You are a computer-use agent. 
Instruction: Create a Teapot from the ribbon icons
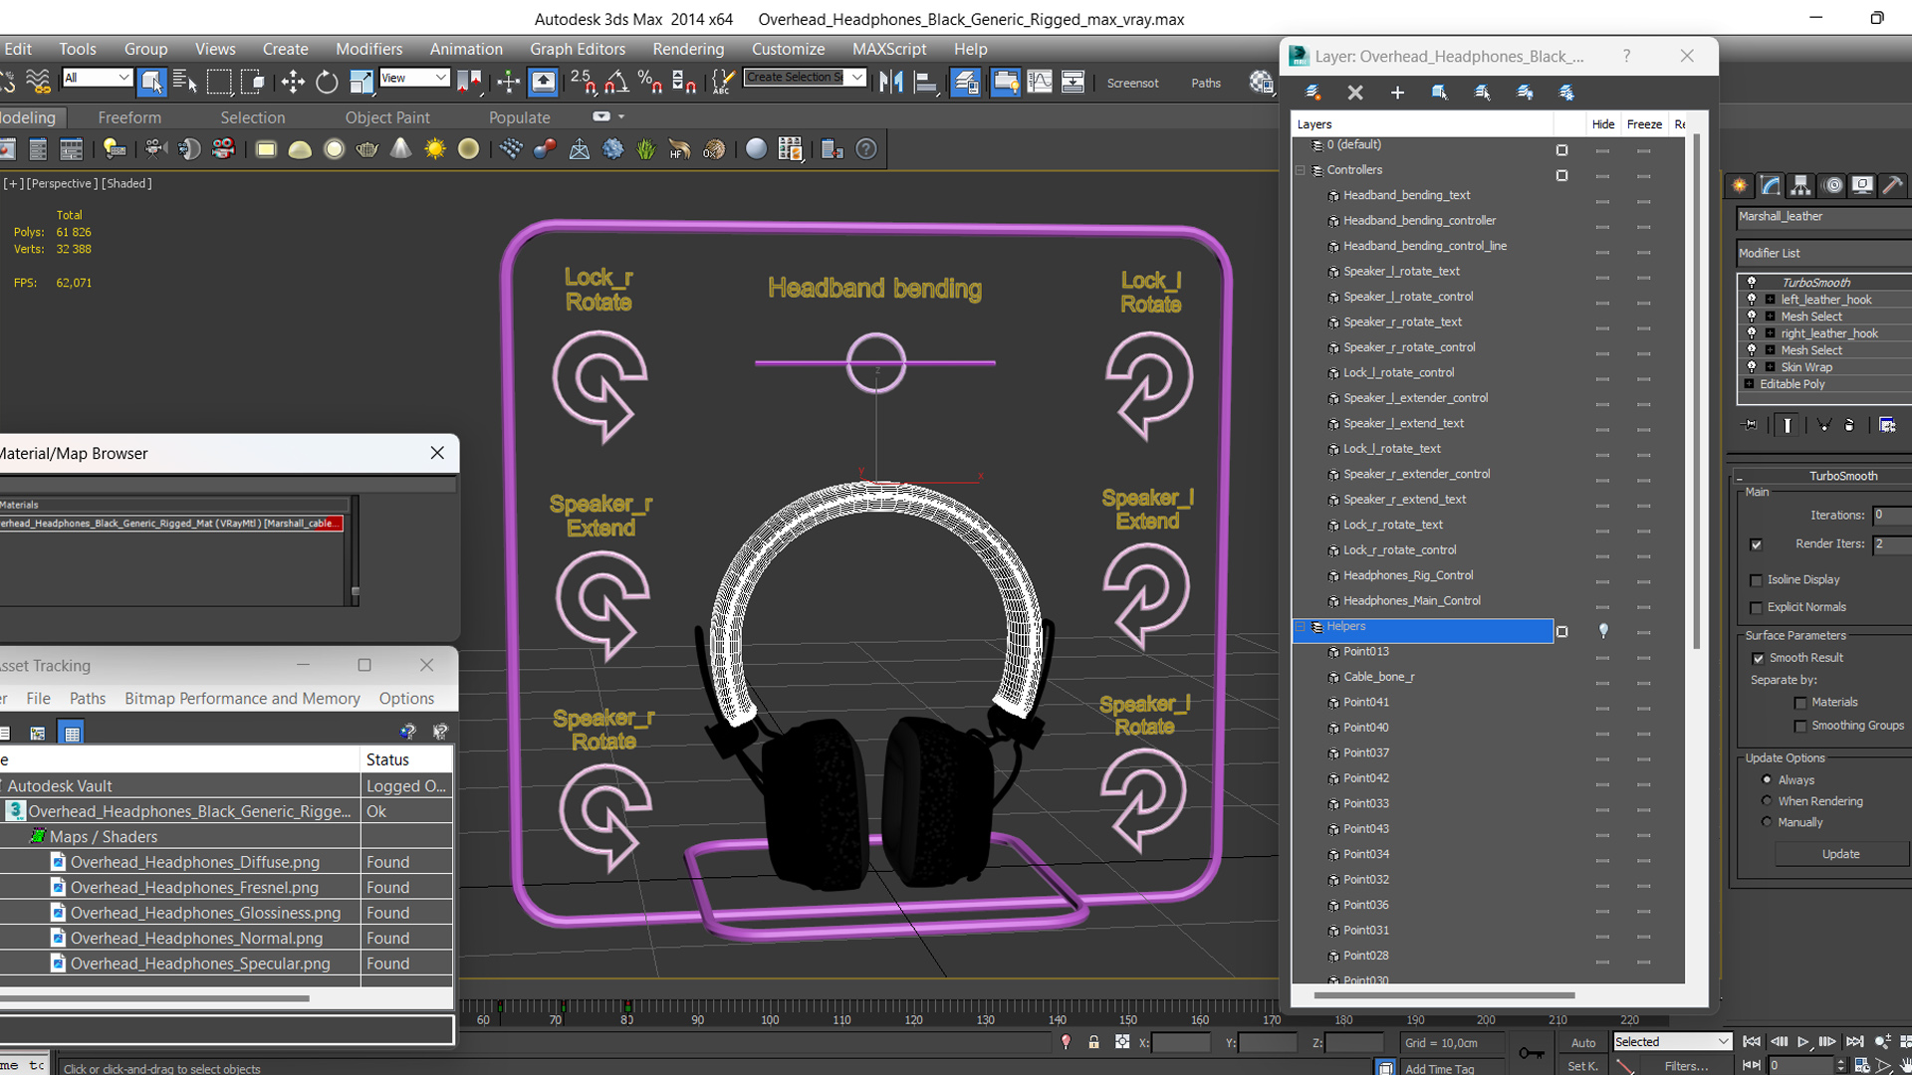point(367,149)
